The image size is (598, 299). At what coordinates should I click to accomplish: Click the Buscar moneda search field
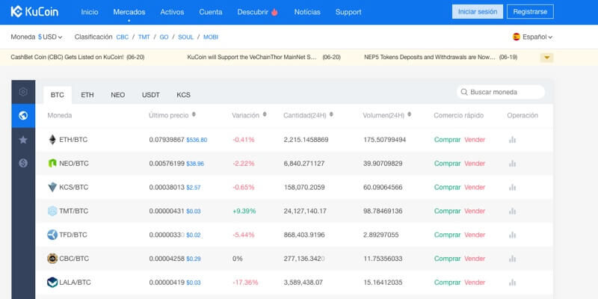coord(501,92)
